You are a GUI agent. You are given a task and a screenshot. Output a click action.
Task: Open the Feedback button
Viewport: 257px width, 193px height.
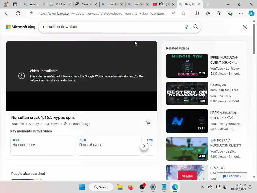tap(232, 176)
